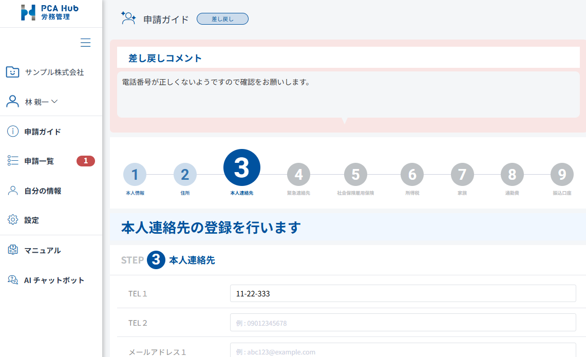Focus the TEL 2 input field
Screen dimensions: 586x357
click(403, 323)
